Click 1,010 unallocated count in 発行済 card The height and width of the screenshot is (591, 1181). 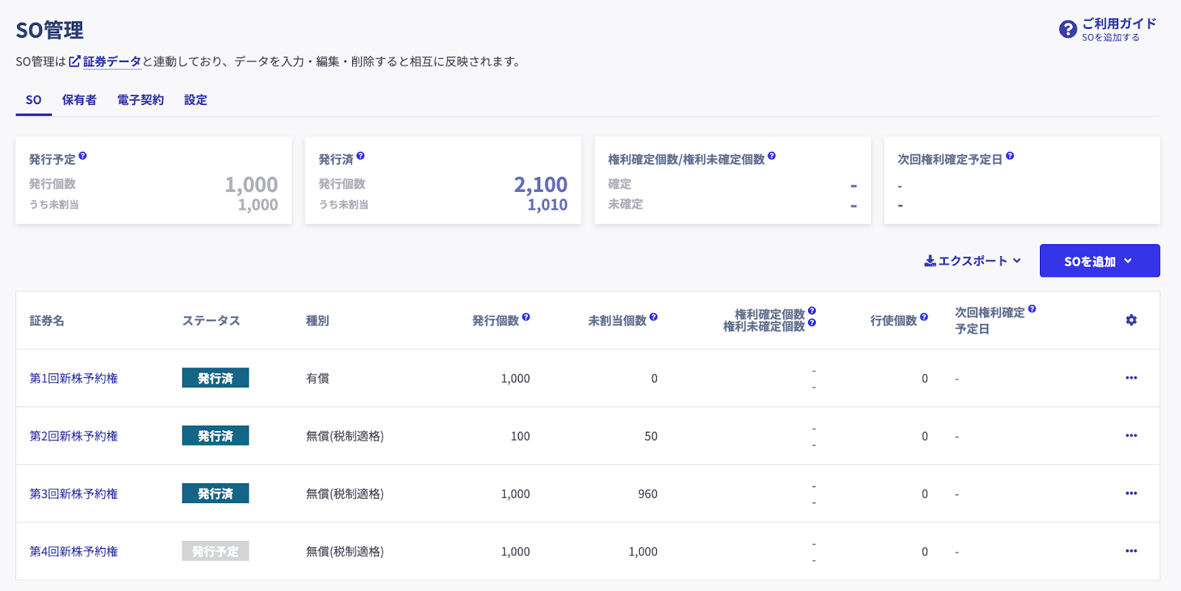point(547,205)
